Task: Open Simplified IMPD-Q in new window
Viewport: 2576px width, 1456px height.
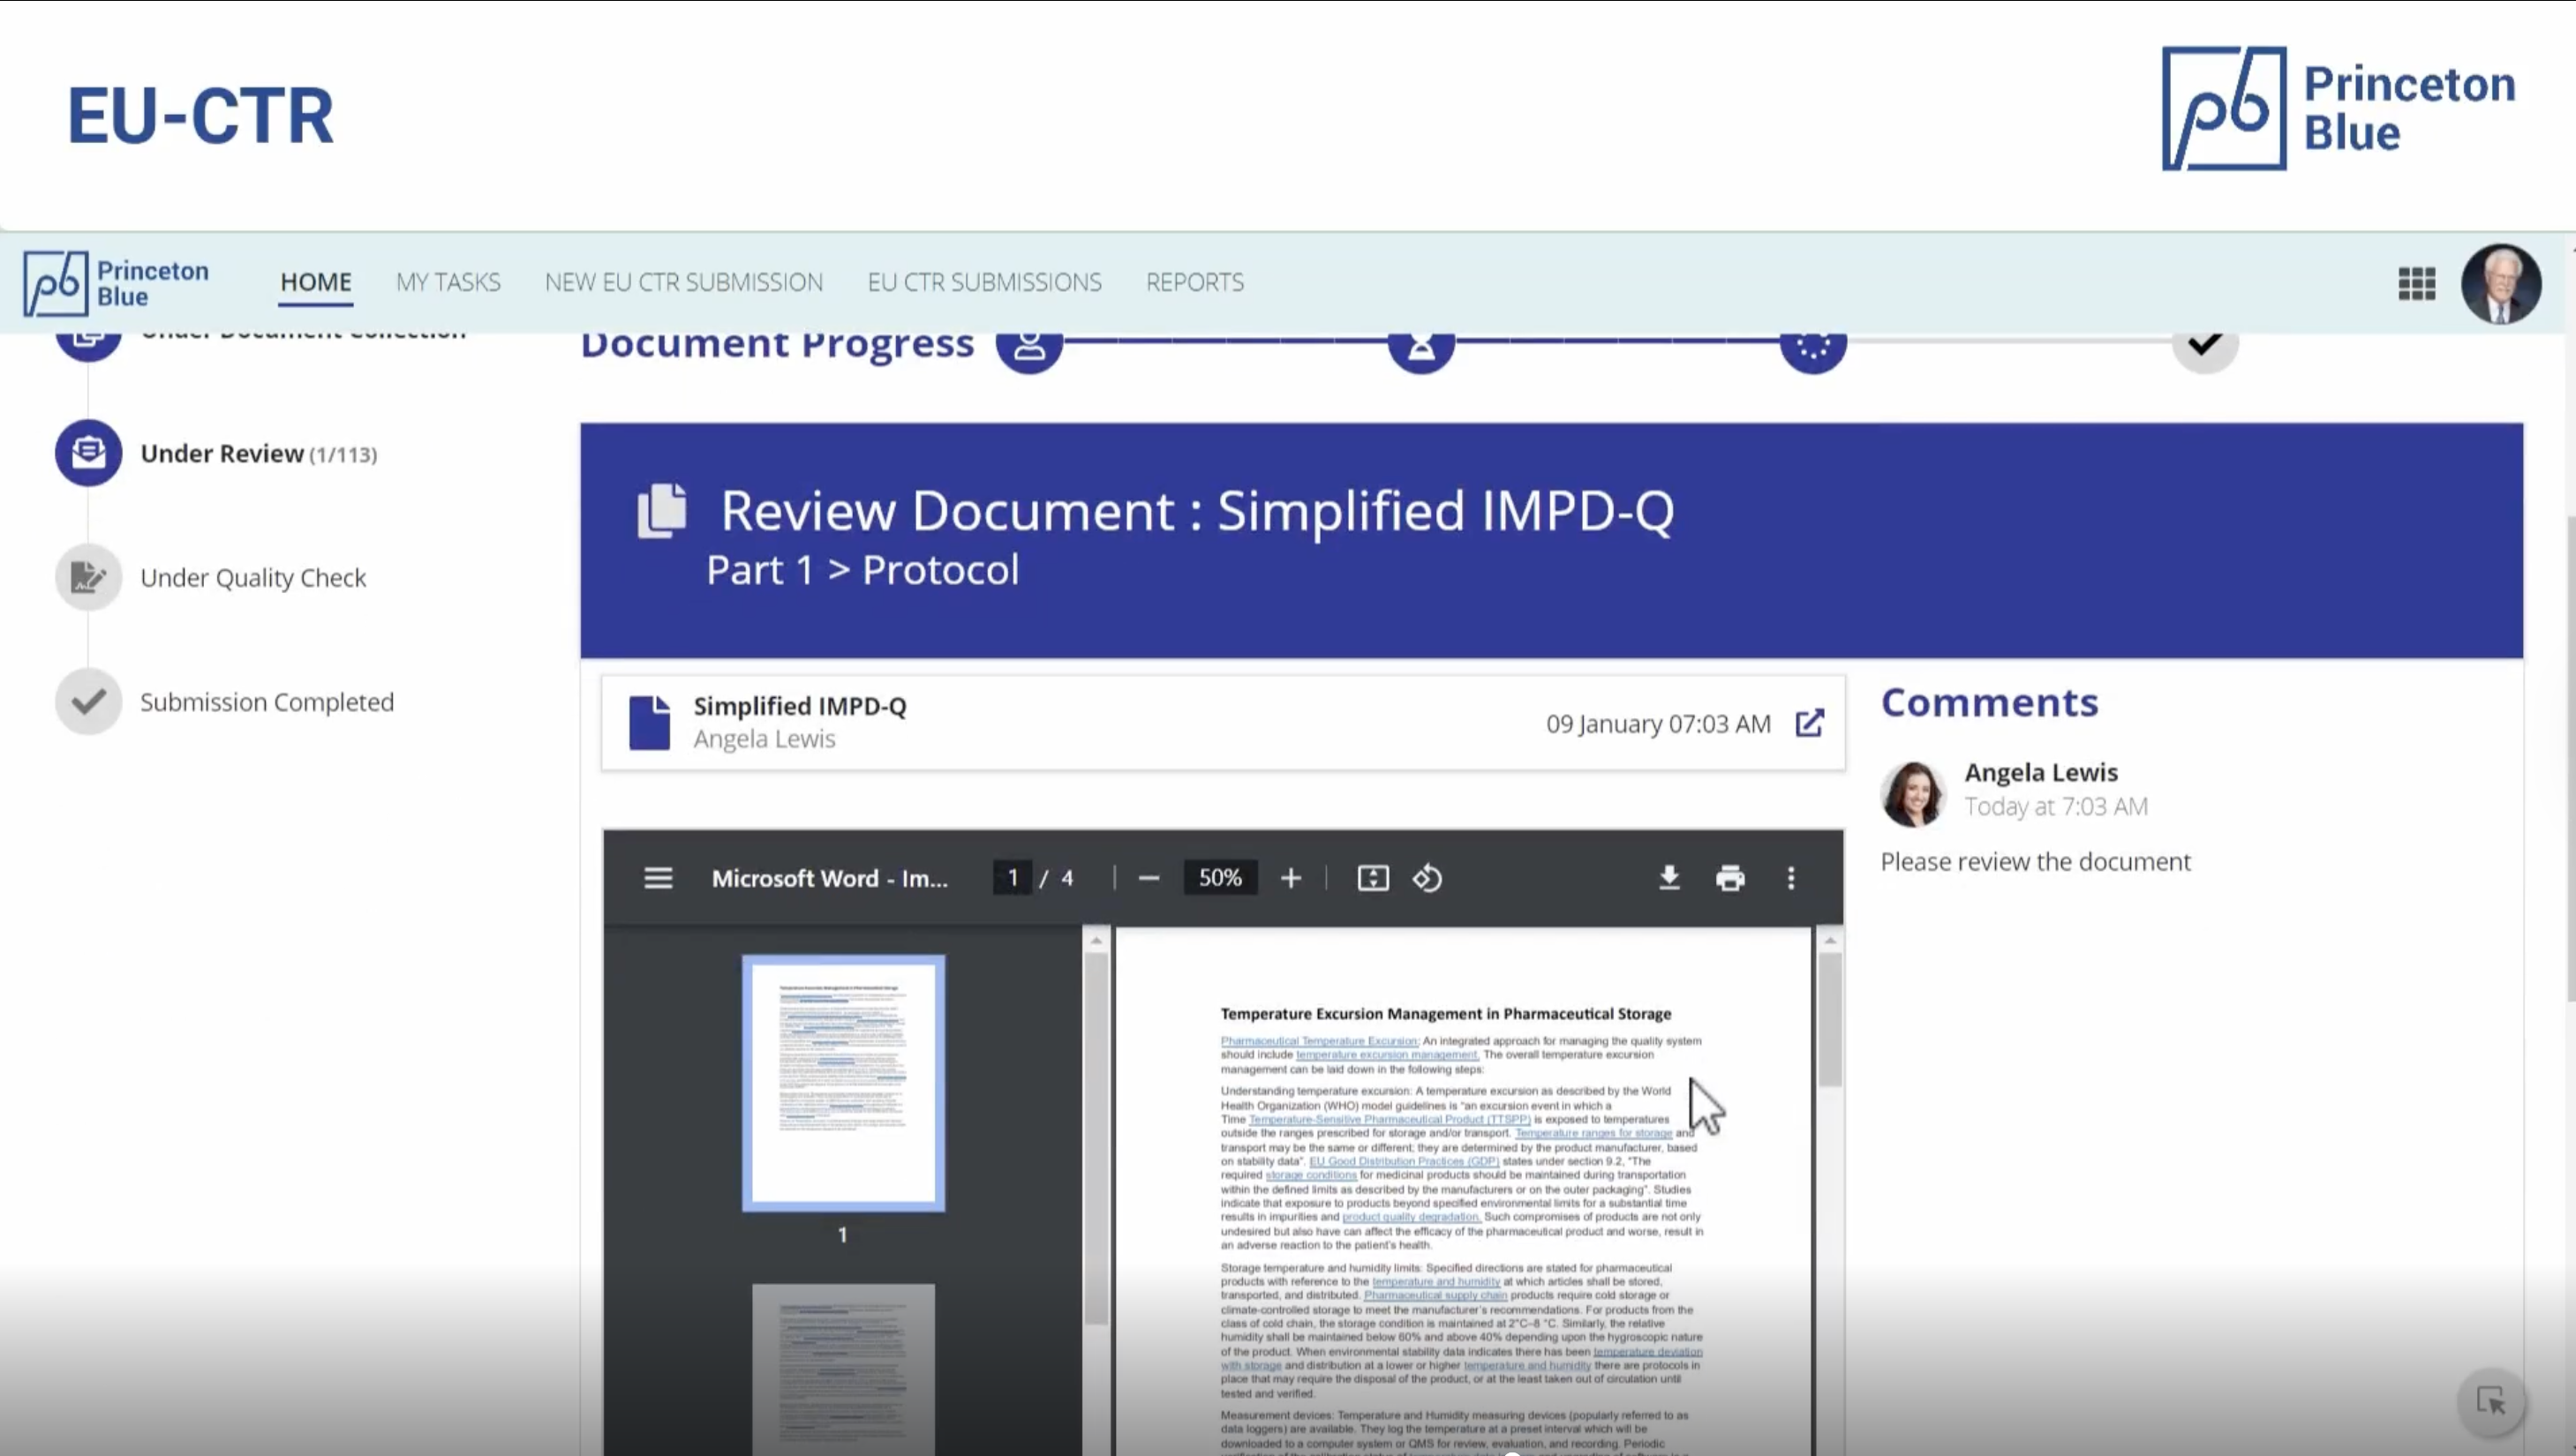Action: point(1809,723)
